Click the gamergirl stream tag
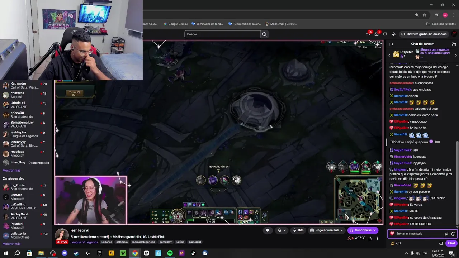This screenshot has width=459, height=258. click(195, 242)
